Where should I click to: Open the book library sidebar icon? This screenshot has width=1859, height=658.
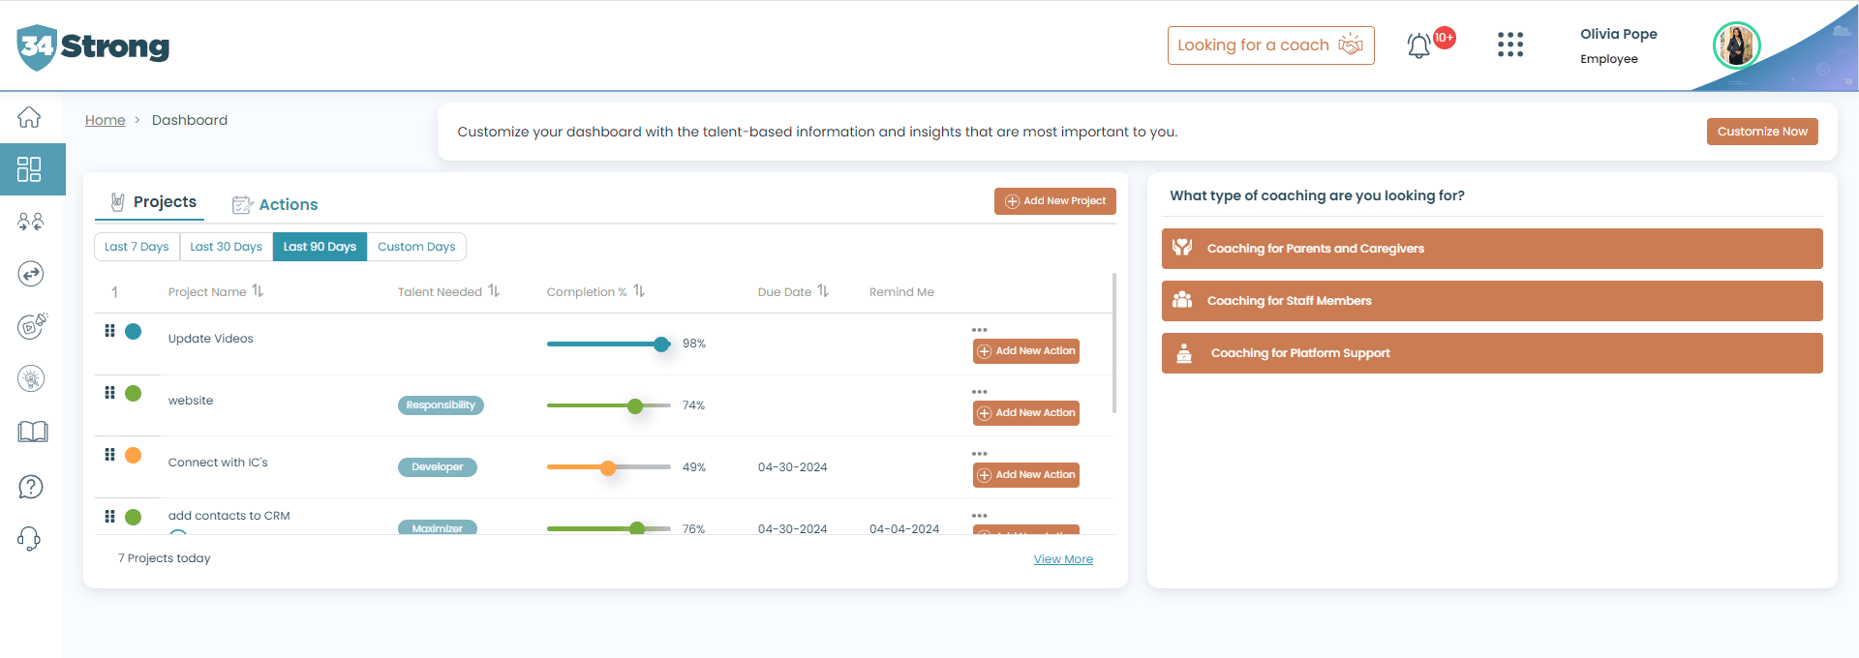[x=32, y=432]
